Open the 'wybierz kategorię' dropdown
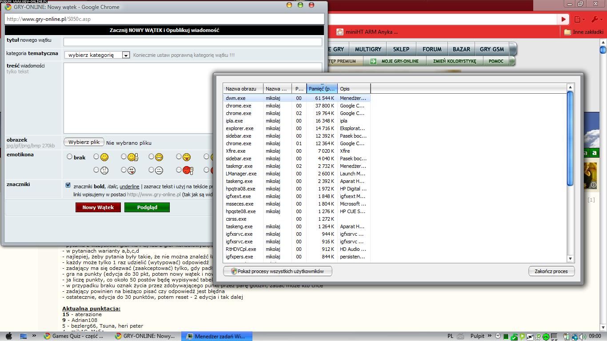The image size is (607, 341). (x=97, y=55)
